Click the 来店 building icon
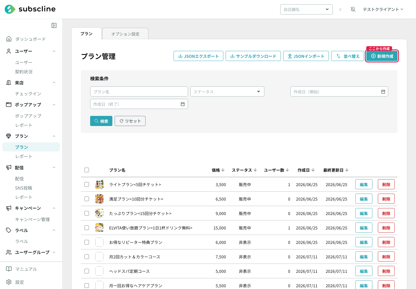The height and width of the screenshot is (289, 416). click(x=9, y=83)
